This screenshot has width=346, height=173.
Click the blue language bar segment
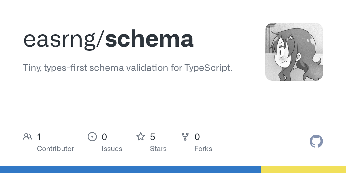[130, 170]
